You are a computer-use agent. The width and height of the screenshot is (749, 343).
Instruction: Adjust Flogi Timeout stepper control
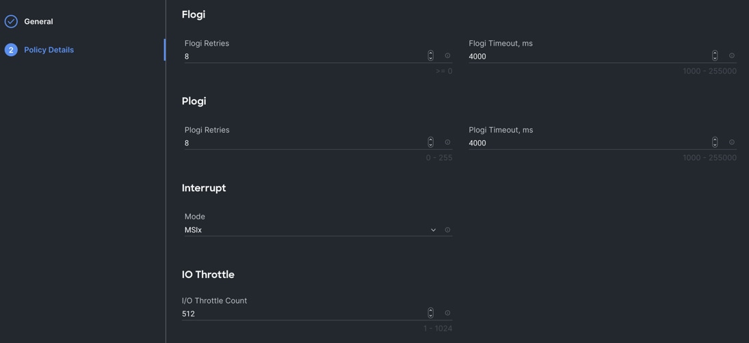[715, 56]
